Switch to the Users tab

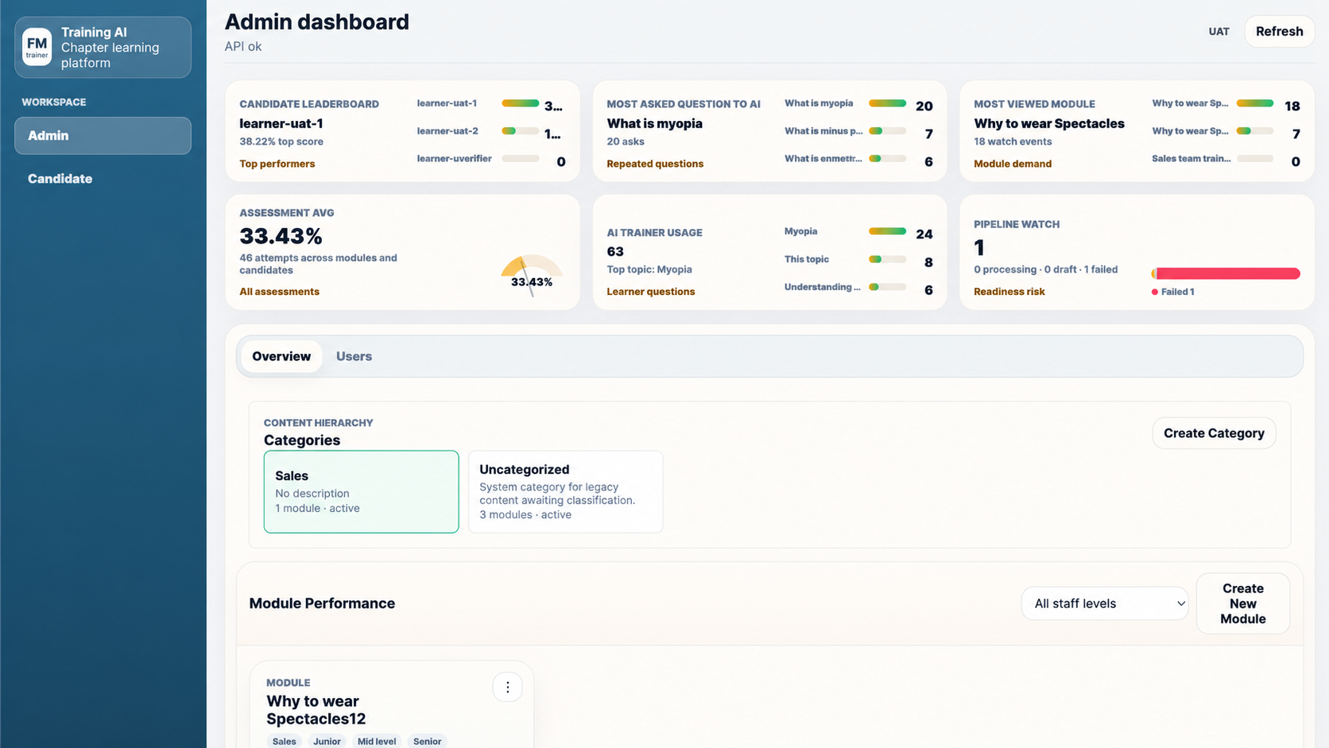pos(354,356)
